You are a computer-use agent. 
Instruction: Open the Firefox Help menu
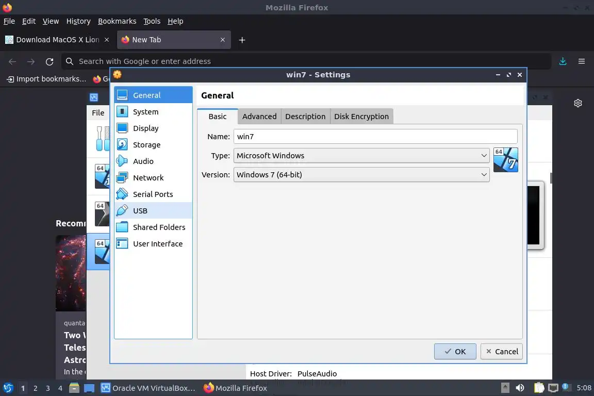(x=175, y=21)
